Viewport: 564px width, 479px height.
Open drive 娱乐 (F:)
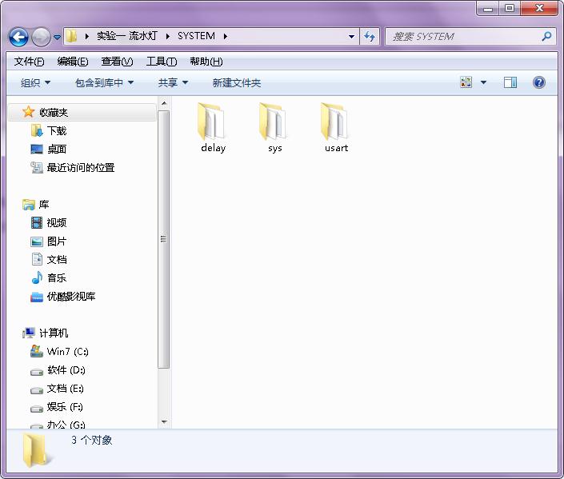pos(65,407)
